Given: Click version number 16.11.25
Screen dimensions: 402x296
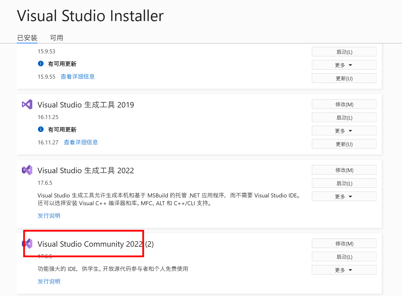Looking at the screenshot, I should point(48,117).
